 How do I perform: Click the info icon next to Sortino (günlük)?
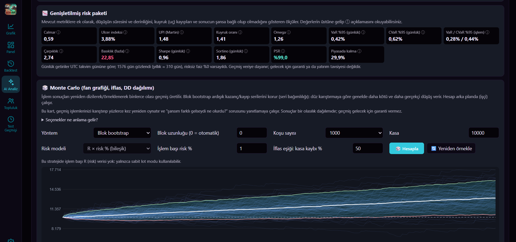(246, 51)
